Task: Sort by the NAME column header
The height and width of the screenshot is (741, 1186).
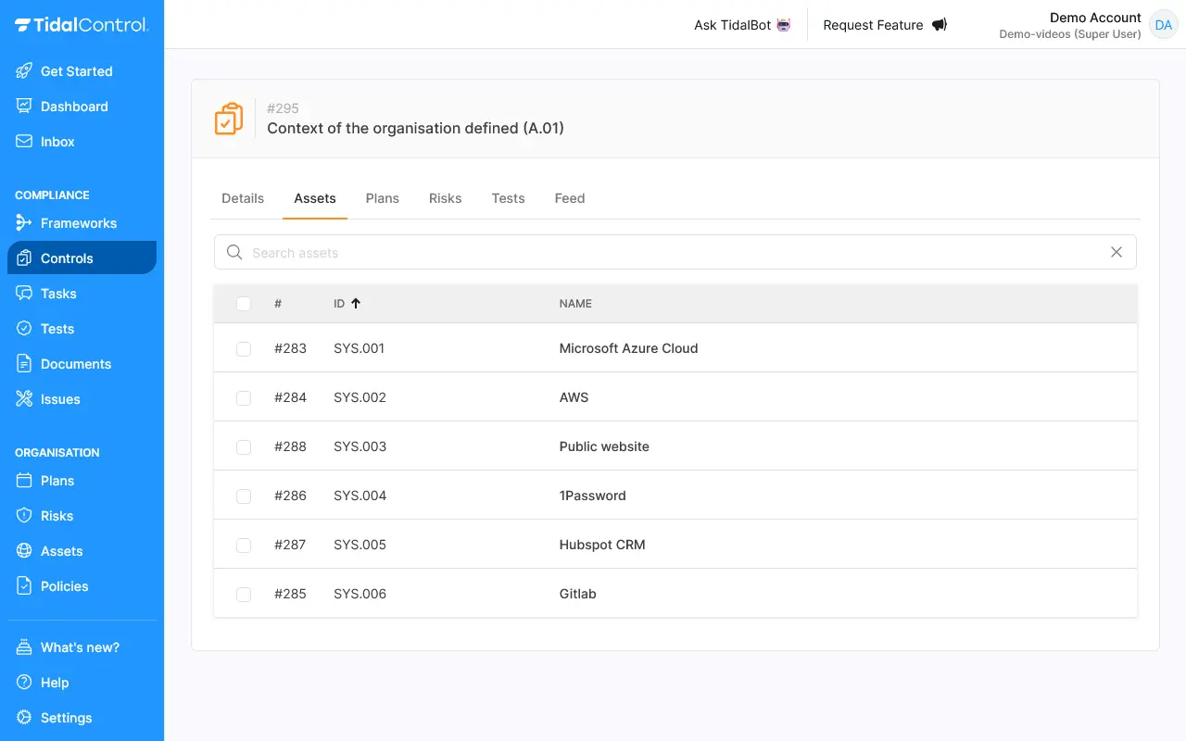Action: click(x=575, y=304)
